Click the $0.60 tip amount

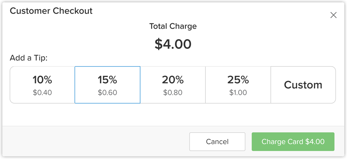[107, 92]
